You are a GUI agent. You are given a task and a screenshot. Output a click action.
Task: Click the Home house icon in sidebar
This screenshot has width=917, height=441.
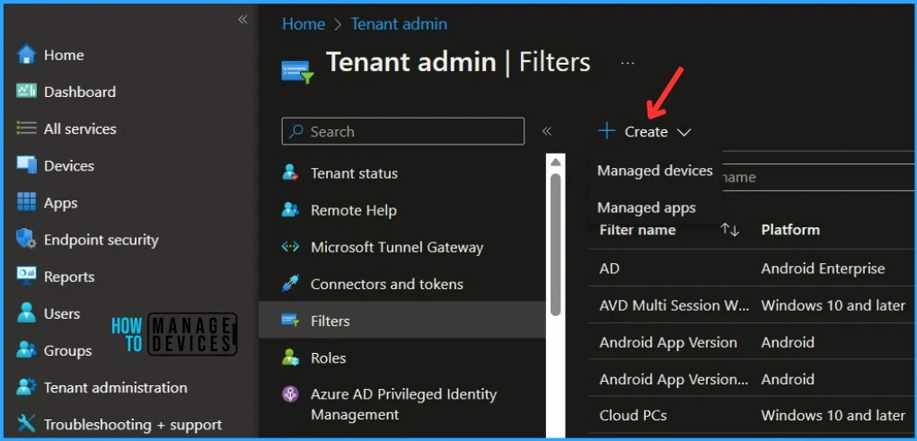tap(26, 55)
